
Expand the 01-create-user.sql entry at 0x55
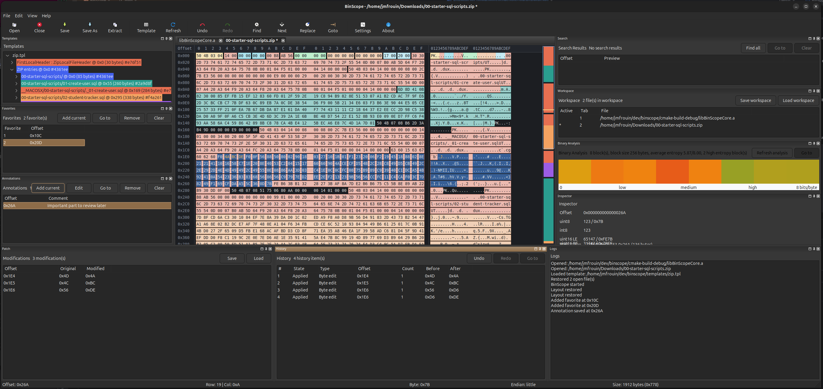click(16, 83)
